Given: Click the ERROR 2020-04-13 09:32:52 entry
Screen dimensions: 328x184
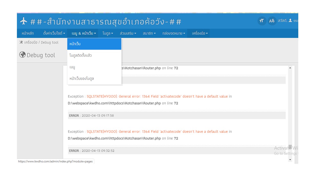Looking at the screenshot, I should (177, 151).
